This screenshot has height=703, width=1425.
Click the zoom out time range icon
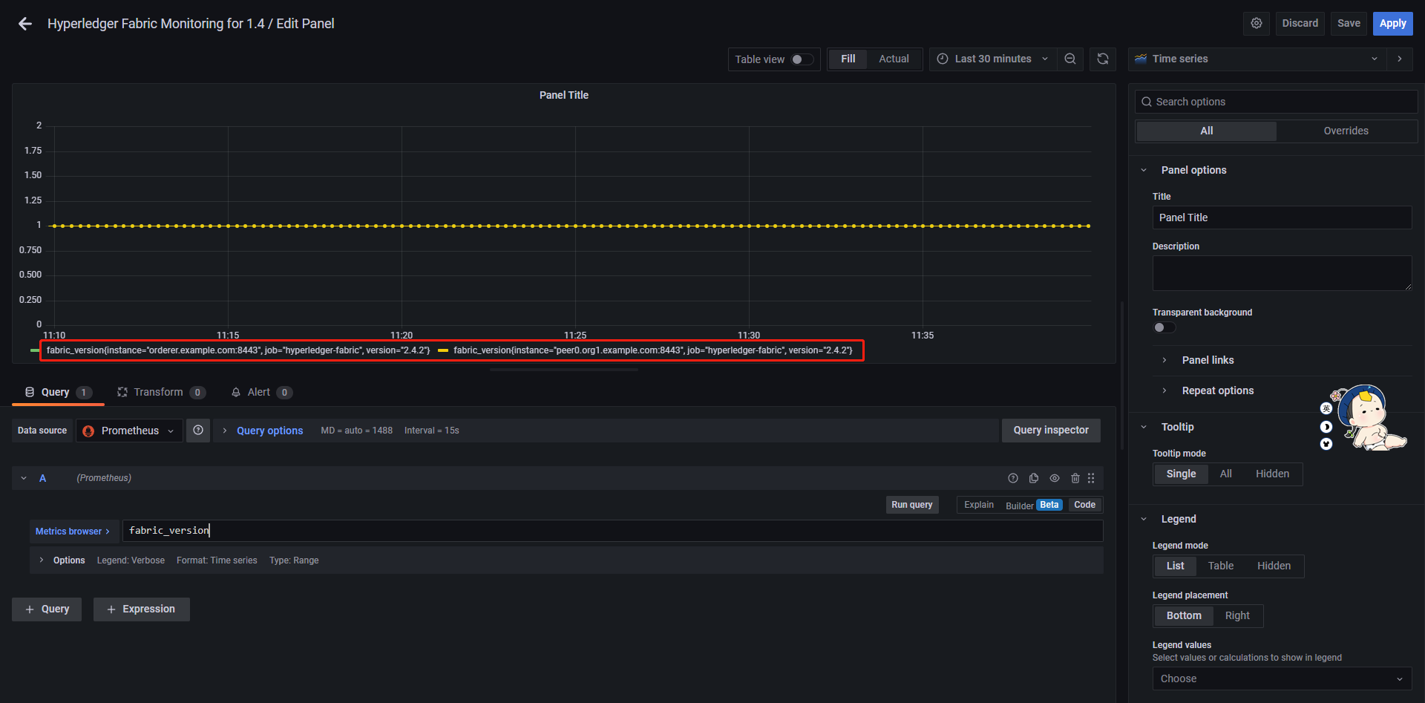coord(1070,59)
